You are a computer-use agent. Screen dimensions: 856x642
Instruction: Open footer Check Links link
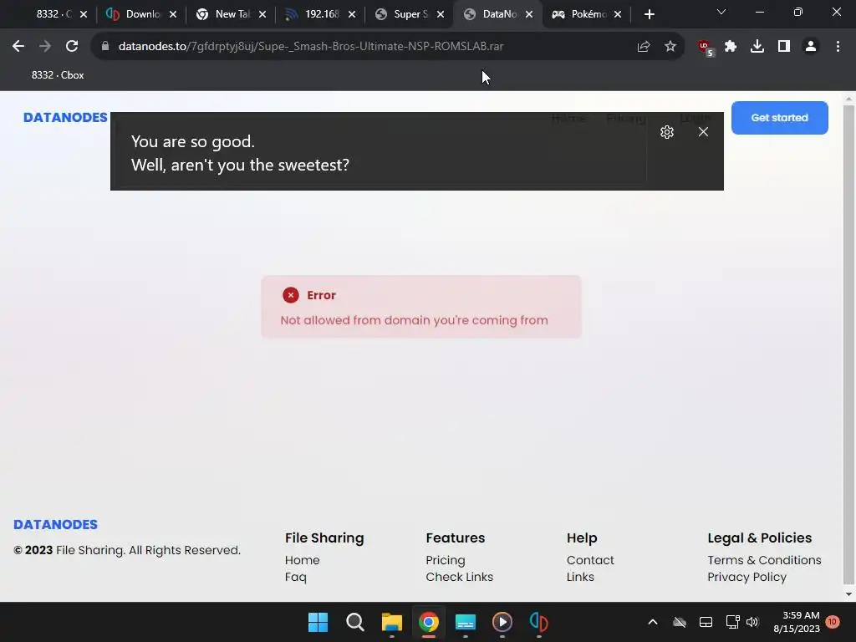click(x=459, y=577)
